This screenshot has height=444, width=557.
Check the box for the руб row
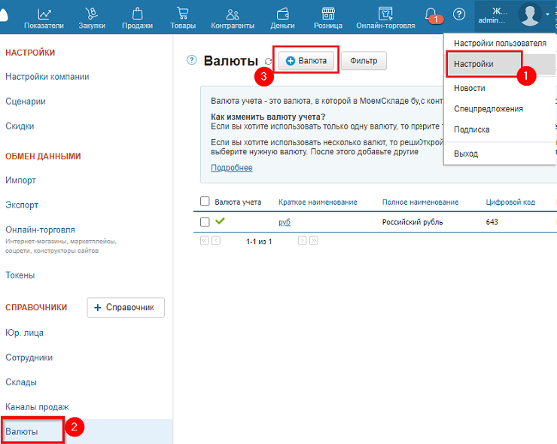(x=205, y=222)
